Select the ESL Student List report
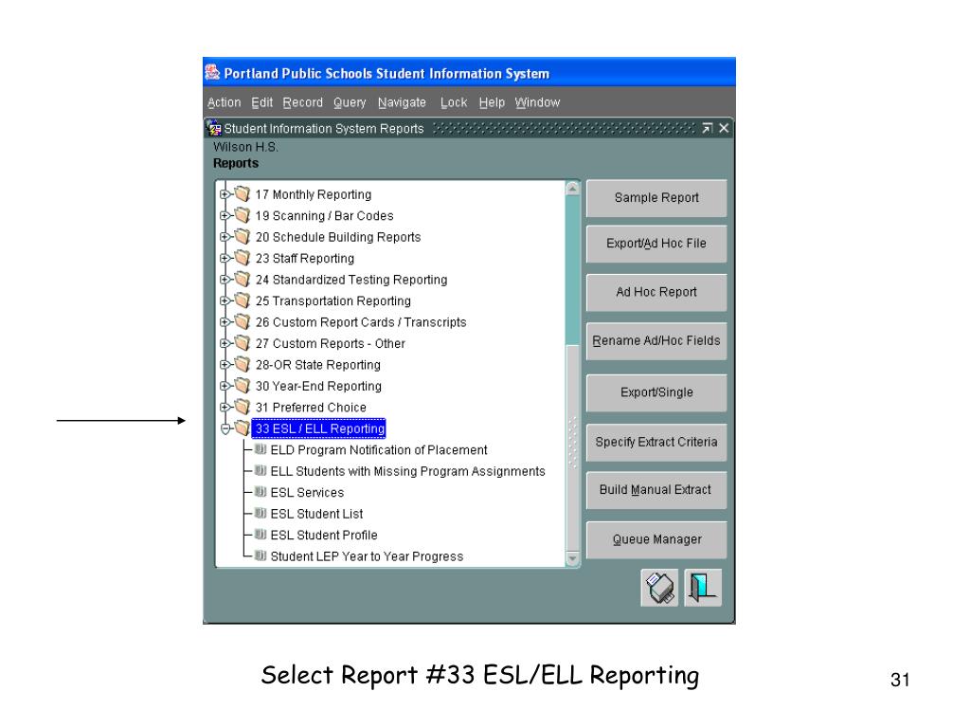This screenshot has height=728, width=970. pos(316,514)
